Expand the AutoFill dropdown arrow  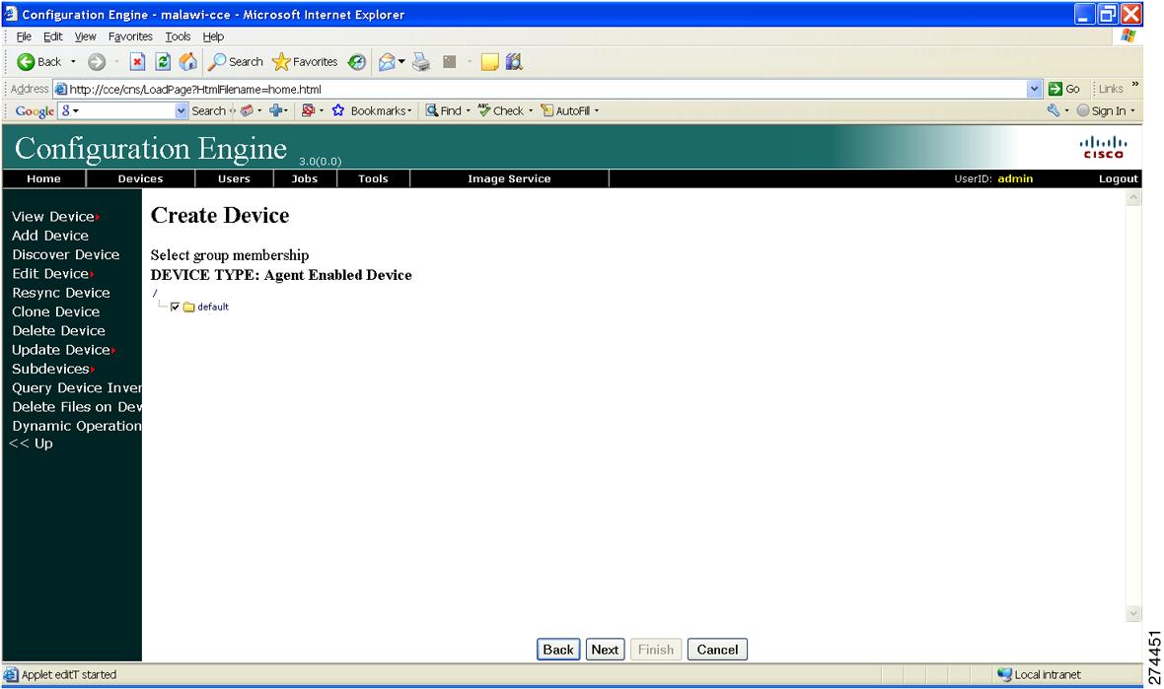point(596,111)
